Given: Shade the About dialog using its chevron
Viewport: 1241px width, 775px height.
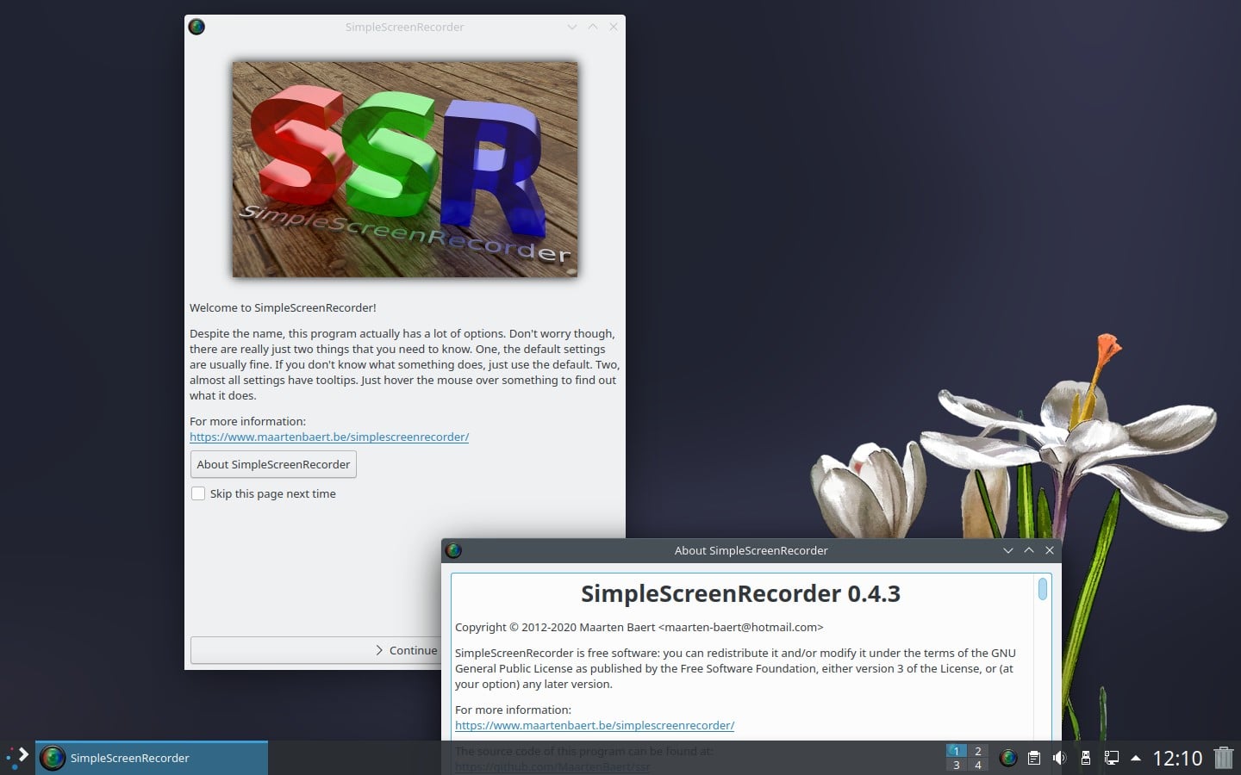Looking at the screenshot, I should pyautogui.click(x=1008, y=550).
